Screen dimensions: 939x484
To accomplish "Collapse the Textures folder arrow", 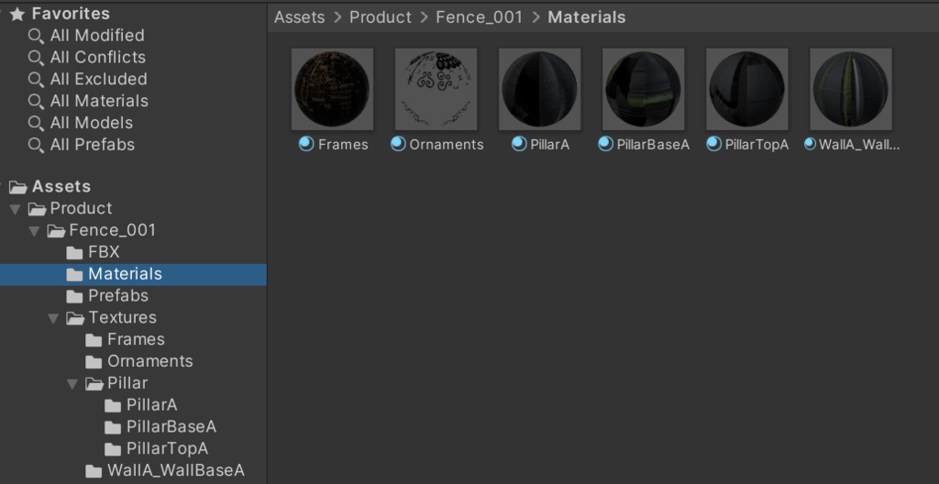I will (53, 318).
